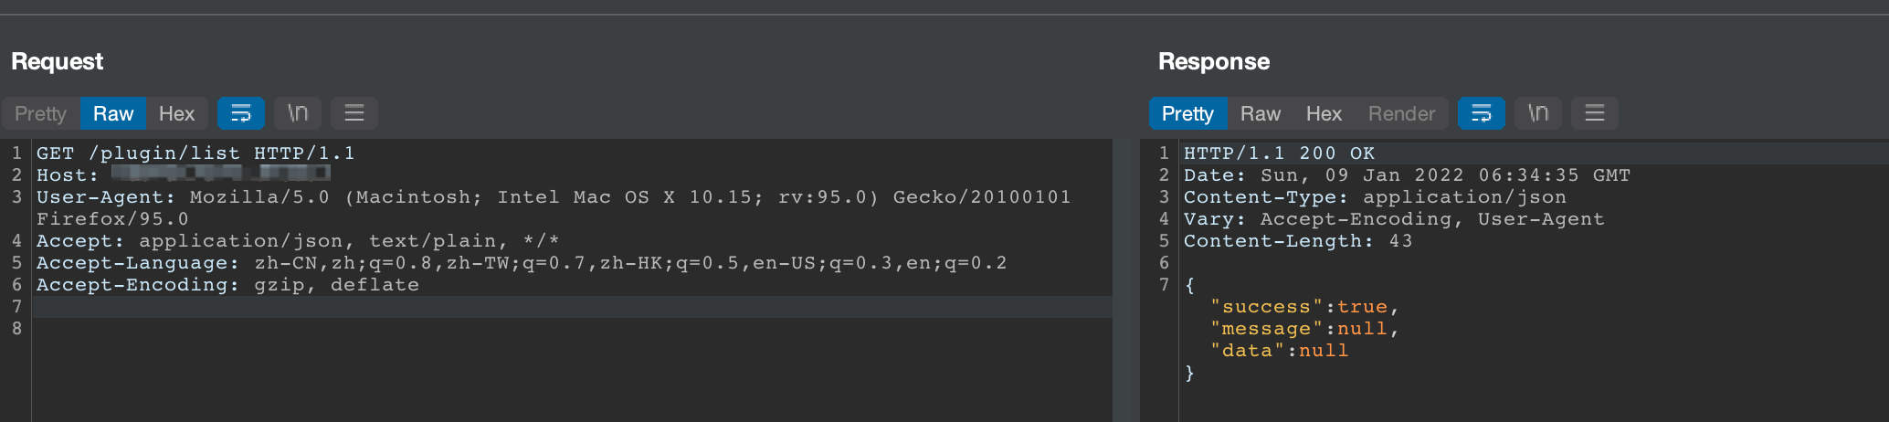Click empty line 7 in request editor

(x=548, y=307)
